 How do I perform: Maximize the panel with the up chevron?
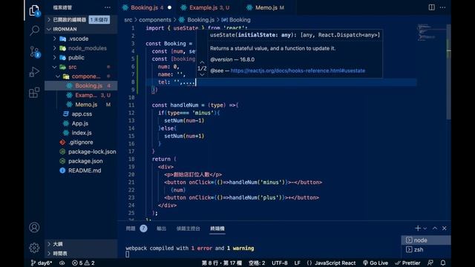(x=435, y=228)
